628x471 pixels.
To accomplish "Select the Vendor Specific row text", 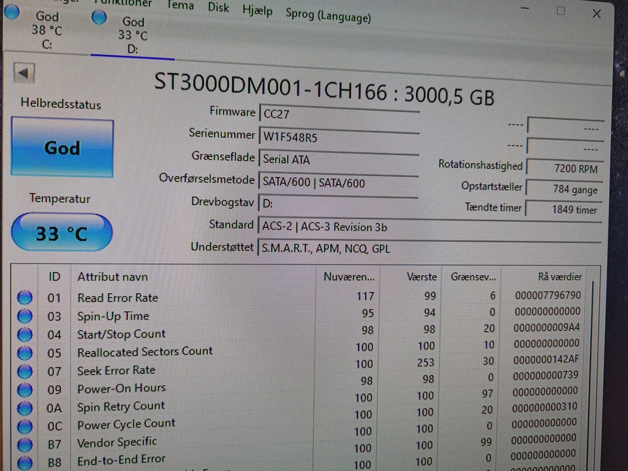I will 117,443.
